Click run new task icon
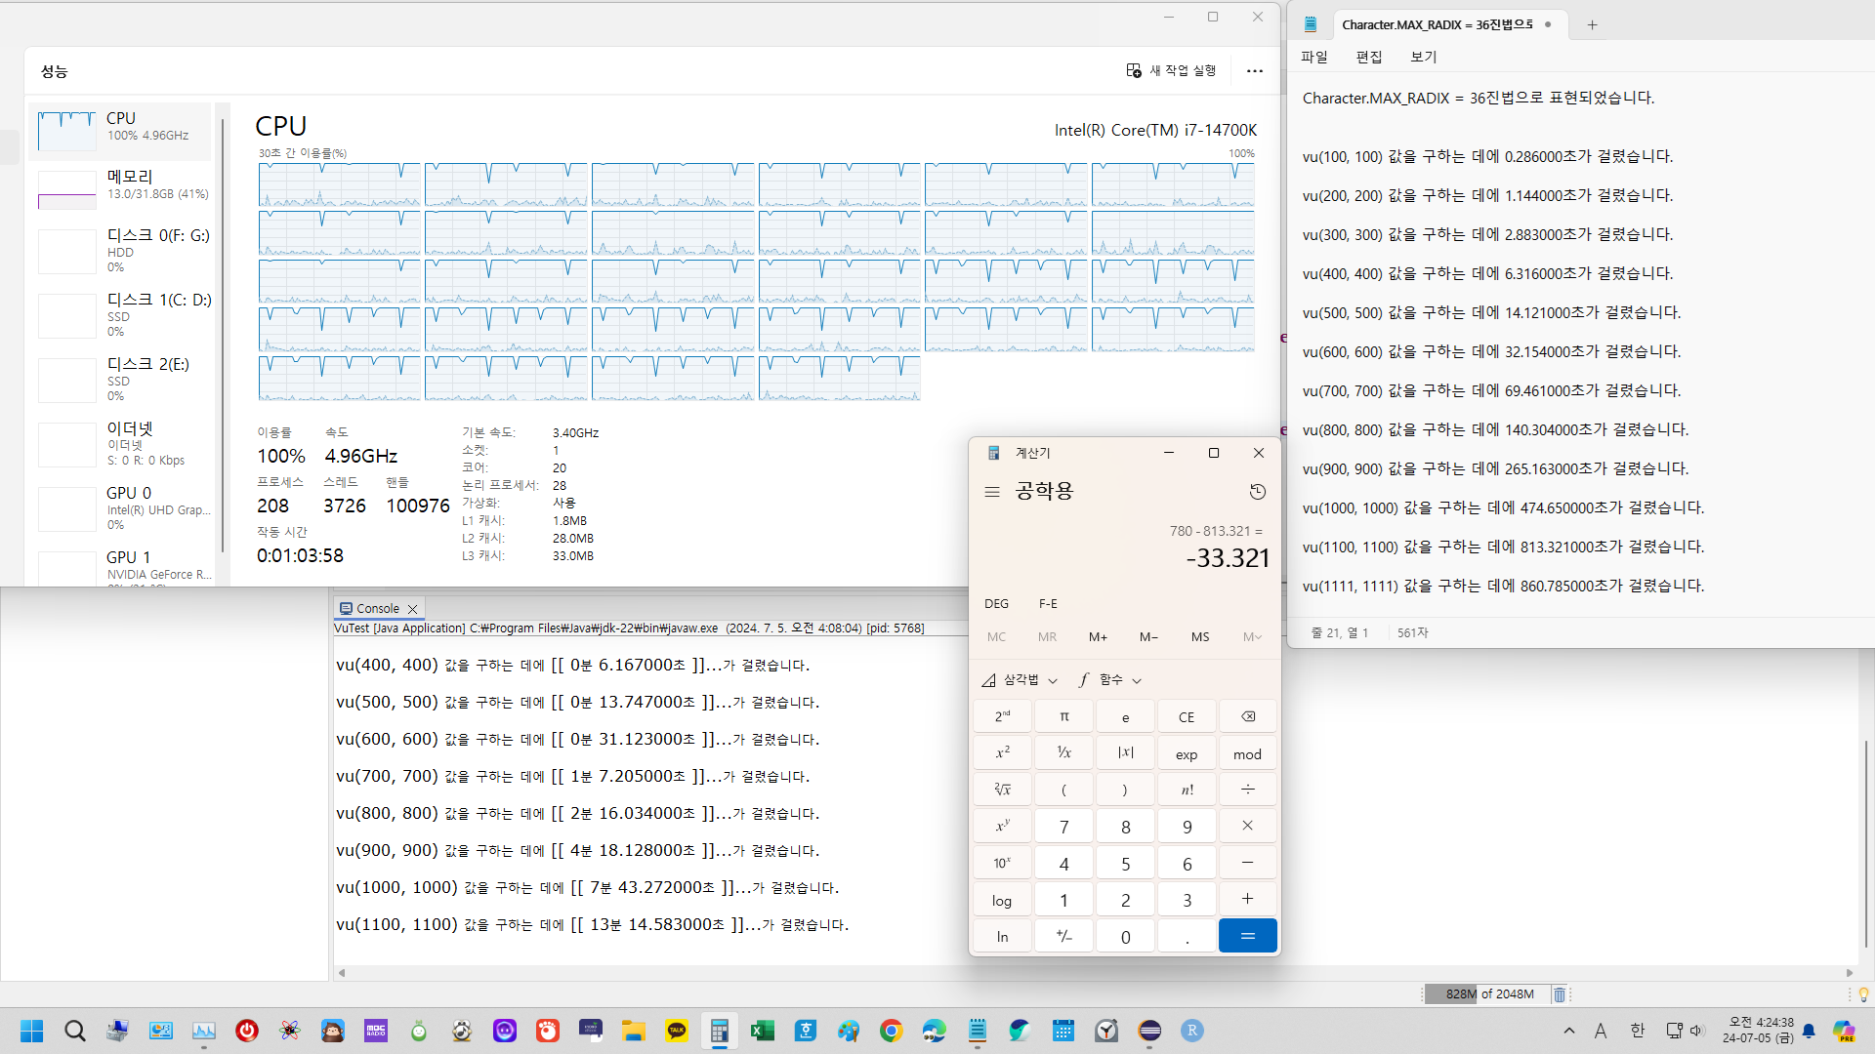This screenshot has width=1875, height=1054. coord(1134,70)
